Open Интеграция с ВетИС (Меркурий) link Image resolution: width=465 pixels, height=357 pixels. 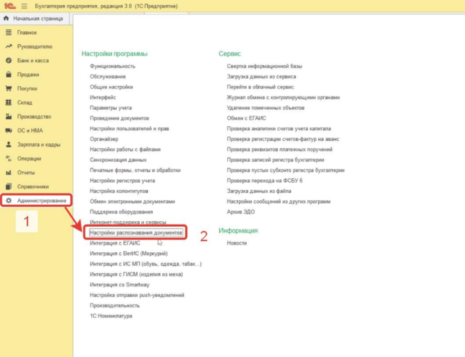(128, 253)
